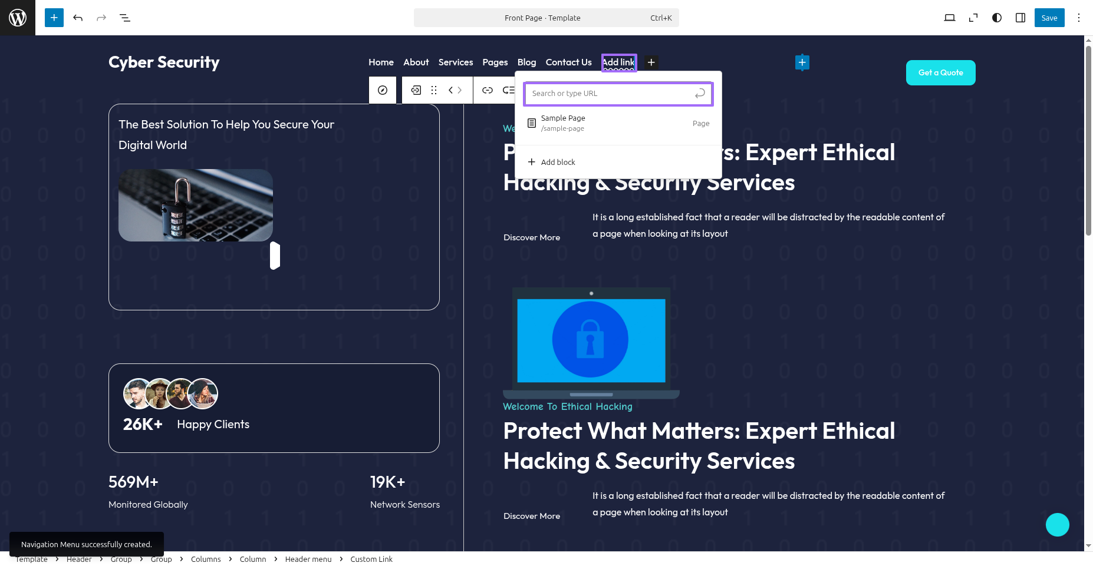Screen dimensions: 1093x566
Task: Toggle the Settings sidebar panel icon
Action: pos(1020,18)
